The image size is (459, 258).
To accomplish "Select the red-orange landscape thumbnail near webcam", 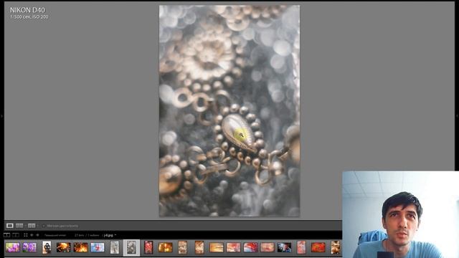I will click(x=318, y=247).
